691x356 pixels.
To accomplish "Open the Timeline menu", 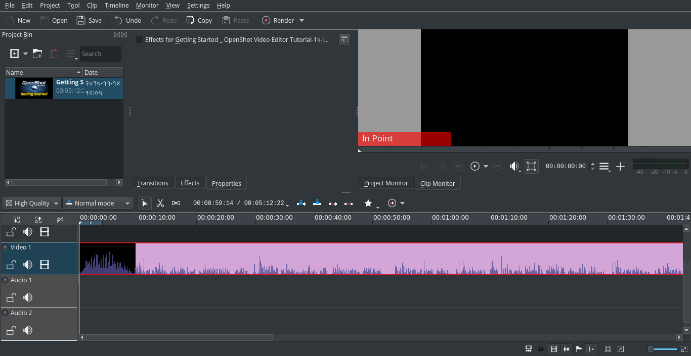I will 116,5.
